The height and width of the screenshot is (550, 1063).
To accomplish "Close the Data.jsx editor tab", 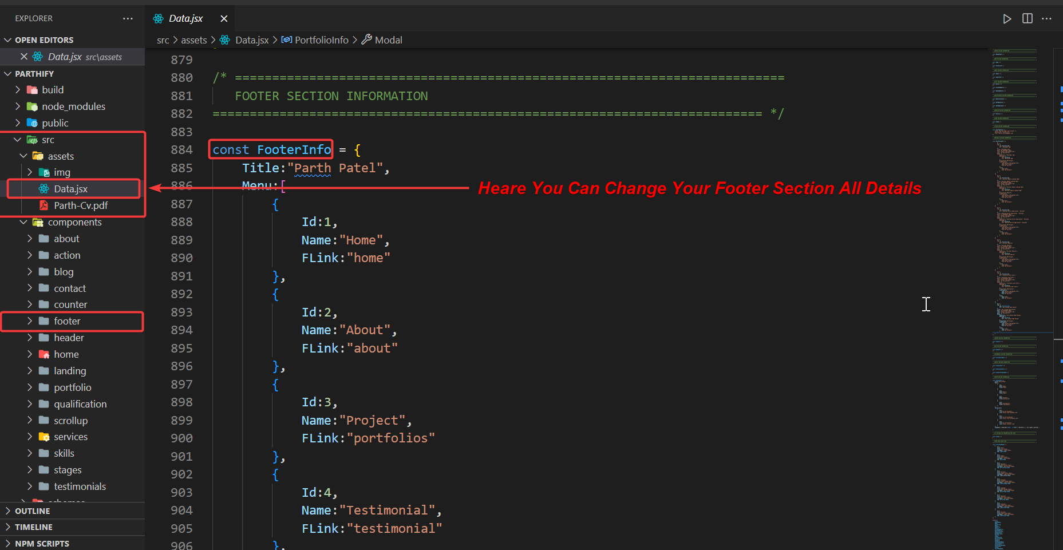I will (224, 18).
